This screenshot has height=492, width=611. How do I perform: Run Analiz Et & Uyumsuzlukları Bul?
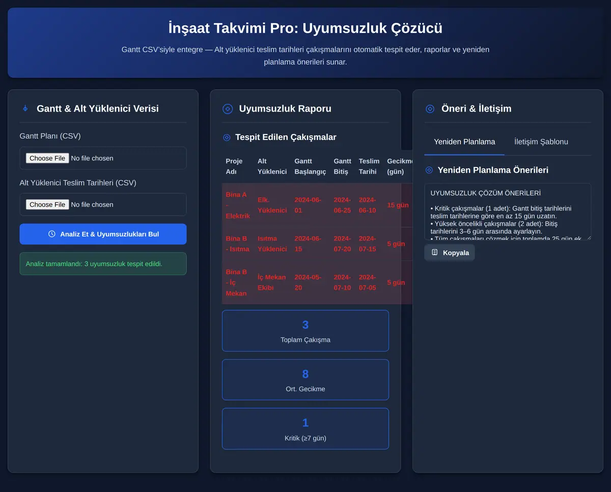coord(103,234)
